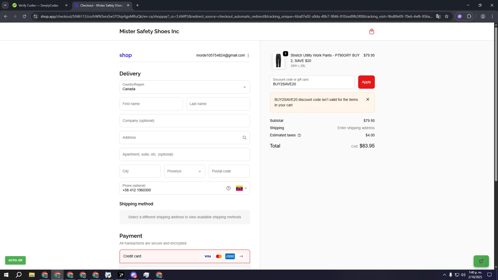
Task: Click the work pants product thumbnail
Action: (x=278, y=61)
